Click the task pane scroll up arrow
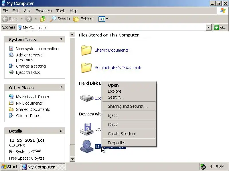Viewport: 229px width, 171px height. tap(72, 34)
